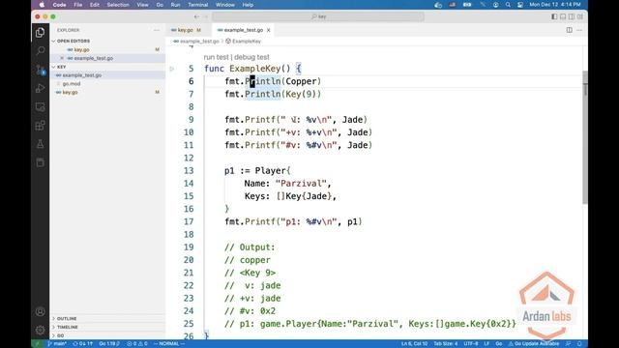Viewport: 619px width, 348px height.
Task: Open the Terminal menu
Action: [x=197, y=5]
